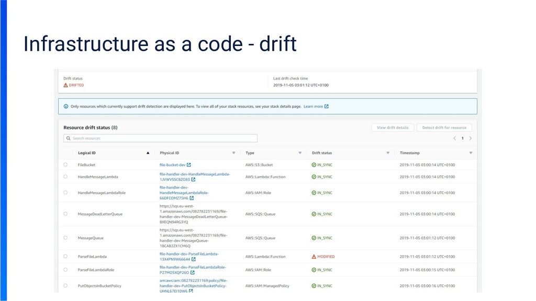Image resolution: width=536 pixels, height=301 pixels.
Task: Click MessageDeadLetterQueue logical ID text
Action: (100, 214)
